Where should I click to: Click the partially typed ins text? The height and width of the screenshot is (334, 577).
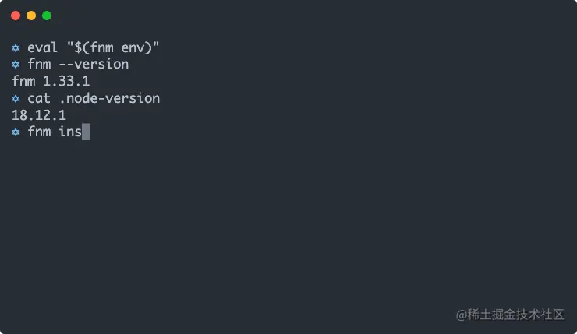[70, 132]
